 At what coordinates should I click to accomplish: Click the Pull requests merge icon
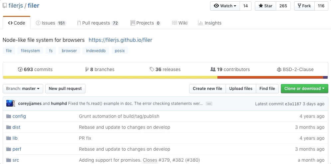point(79,23)
